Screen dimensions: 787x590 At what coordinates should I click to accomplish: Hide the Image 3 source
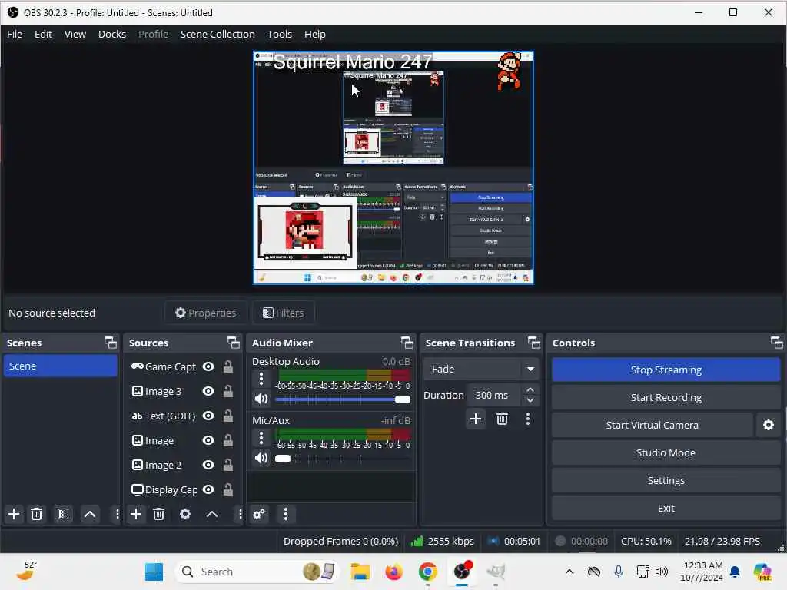point(208,391)
